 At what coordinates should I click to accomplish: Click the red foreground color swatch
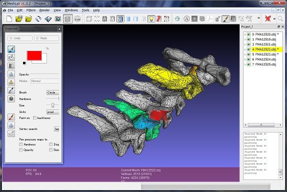(34, 55)
